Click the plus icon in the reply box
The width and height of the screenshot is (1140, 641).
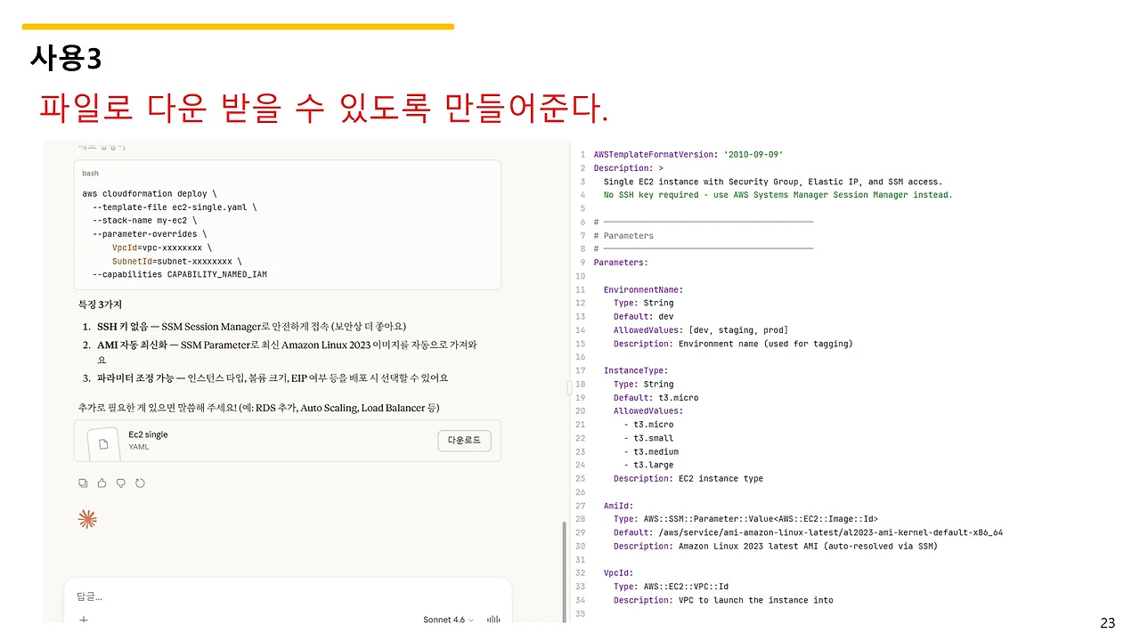pos(83,619)
